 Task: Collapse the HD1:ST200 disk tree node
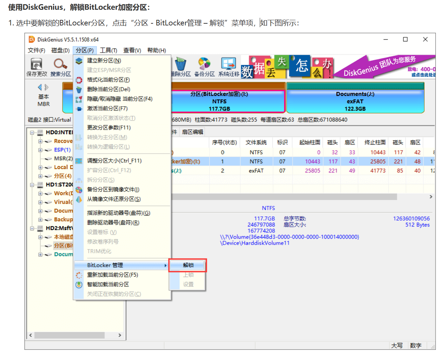32,185
